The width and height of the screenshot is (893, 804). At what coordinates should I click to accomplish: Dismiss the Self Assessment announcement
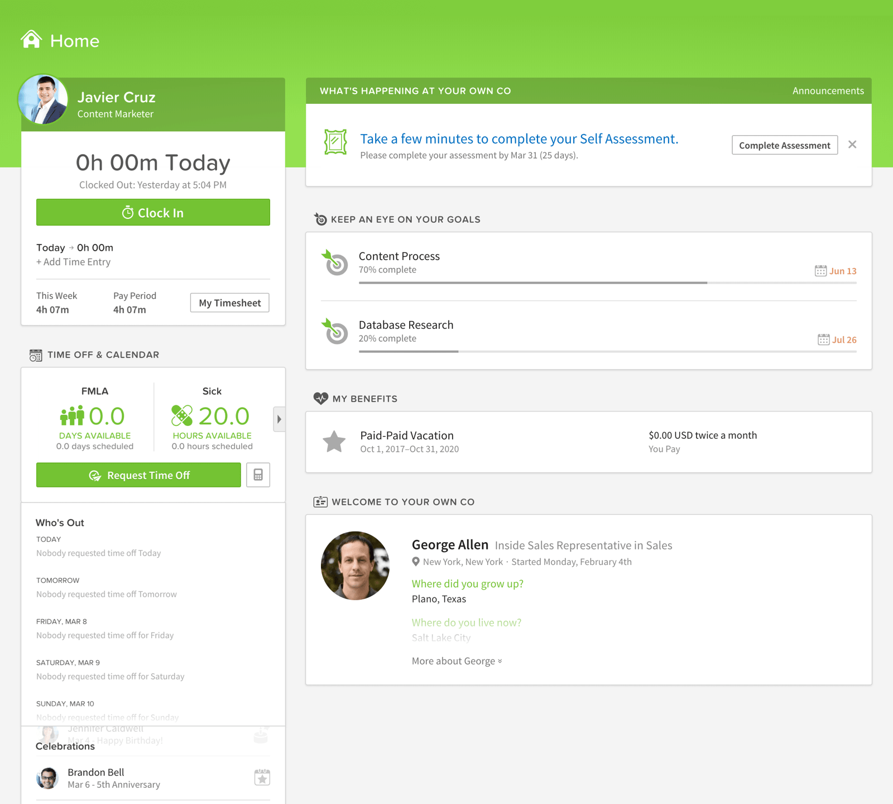coord(852,145)
